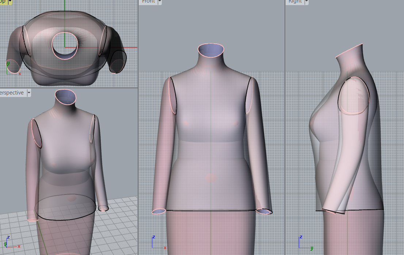The width and height of the screenshot is (404, 255).
Task: Select the hem ellipse curve in Perspective viewport
Action: pyautogui.click(x=65, y=207)
